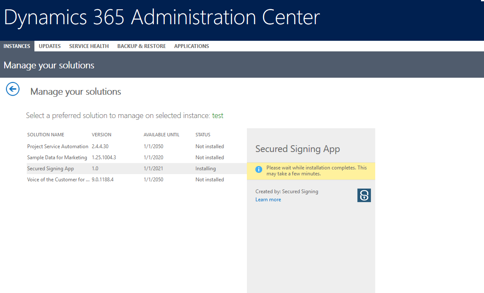Switch to the Updates tab
The height and width of the screenshot is (293, 484).
(x=50, y=46)
